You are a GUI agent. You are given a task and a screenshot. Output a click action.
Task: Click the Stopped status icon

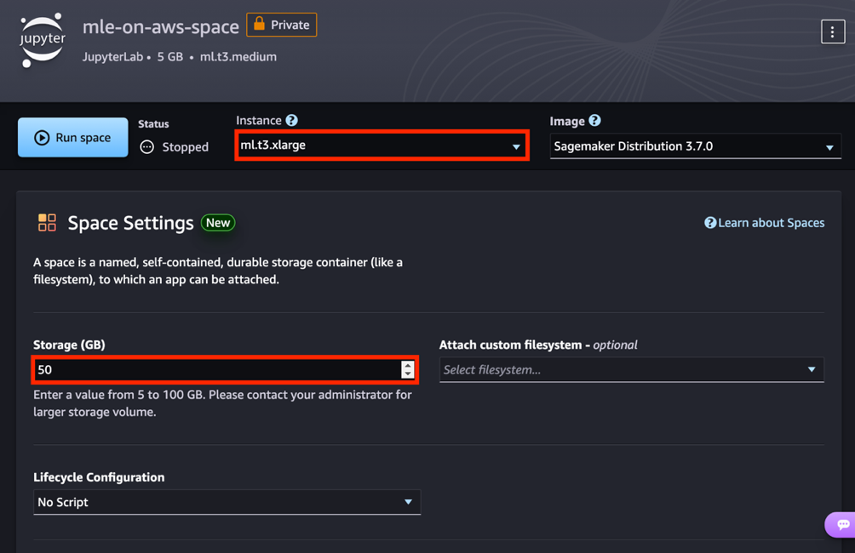click(147, 147)
